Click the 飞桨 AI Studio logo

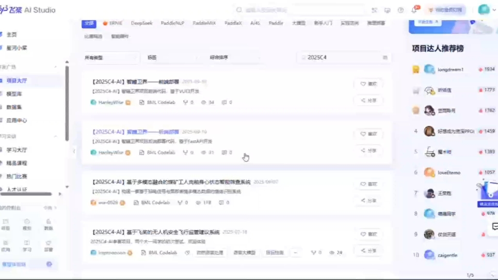pyautogui.click(x=28, y=10)
